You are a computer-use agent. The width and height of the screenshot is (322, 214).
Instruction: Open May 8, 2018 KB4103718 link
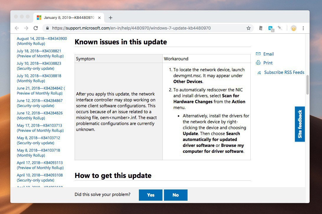click(x=38, y=153)
